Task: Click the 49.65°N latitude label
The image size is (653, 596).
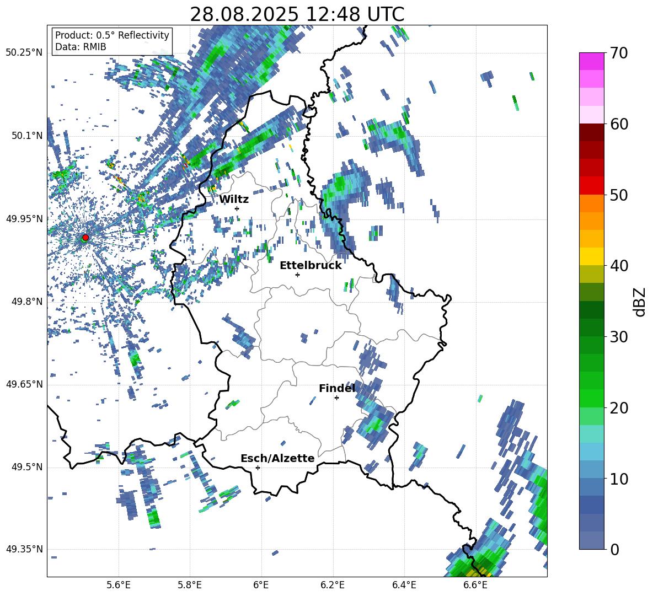Action: pyautogui.click(x=24, y=384)
